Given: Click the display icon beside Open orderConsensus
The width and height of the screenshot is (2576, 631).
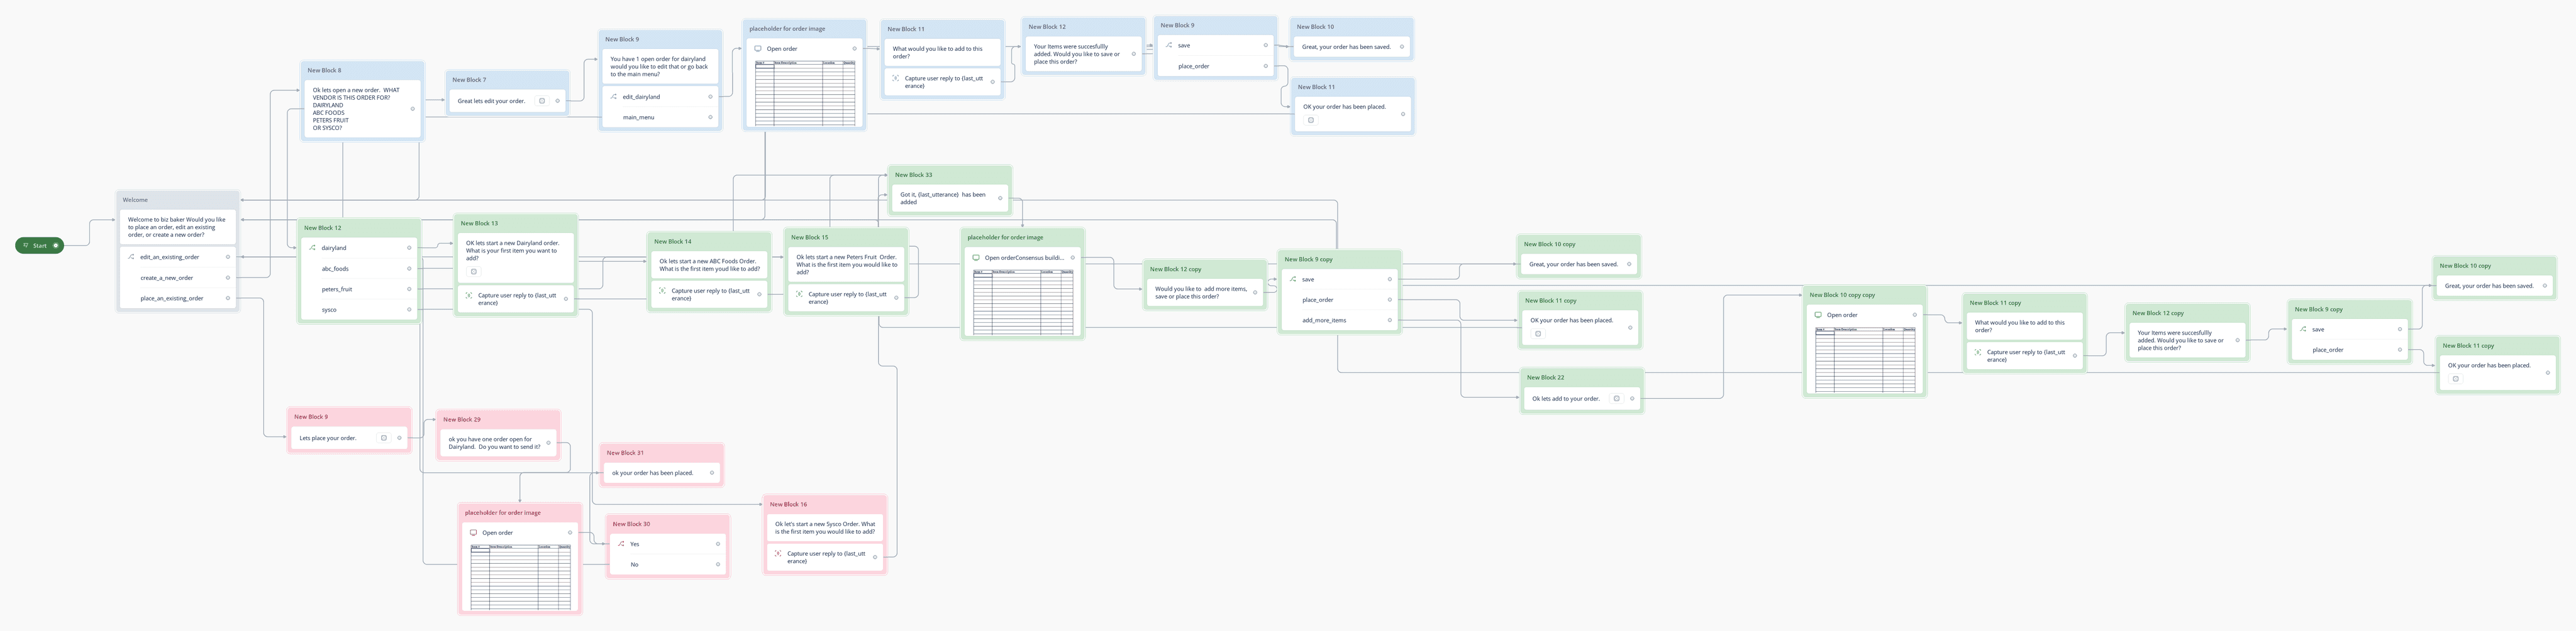Looking at the screenshot, I should click(x=976, y=257).
